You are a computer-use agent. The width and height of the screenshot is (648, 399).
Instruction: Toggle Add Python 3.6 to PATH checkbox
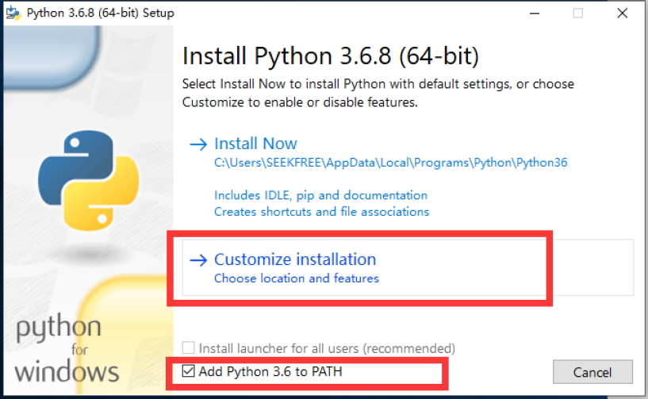coord(189,371)
